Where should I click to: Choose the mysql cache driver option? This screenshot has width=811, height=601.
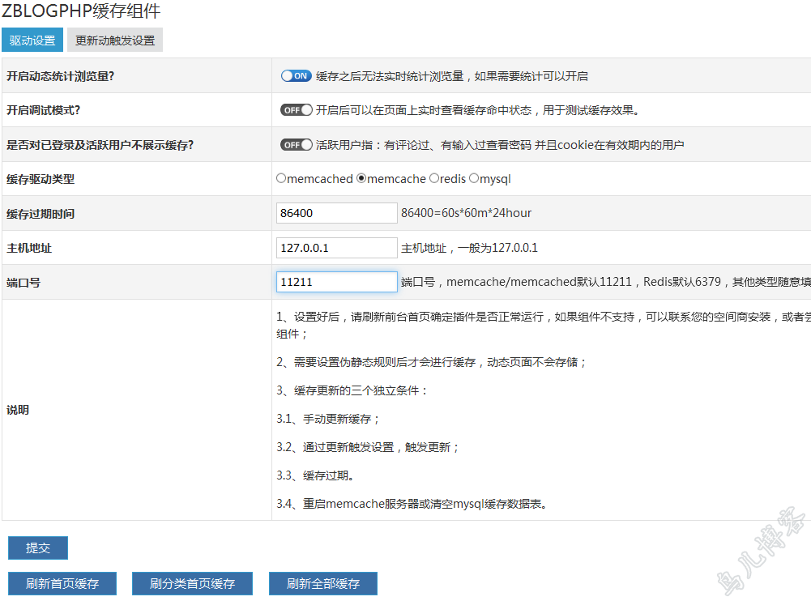[x=474, y=178]
